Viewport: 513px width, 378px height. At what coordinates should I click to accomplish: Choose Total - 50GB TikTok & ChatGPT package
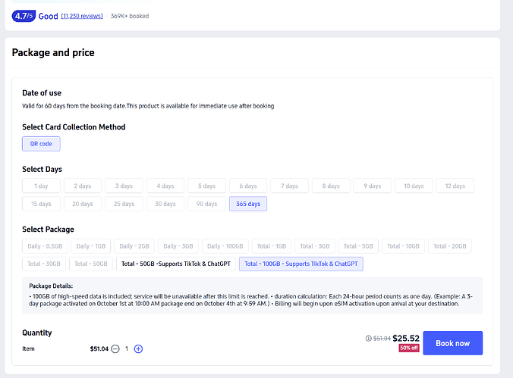click(x=175, y=264)
